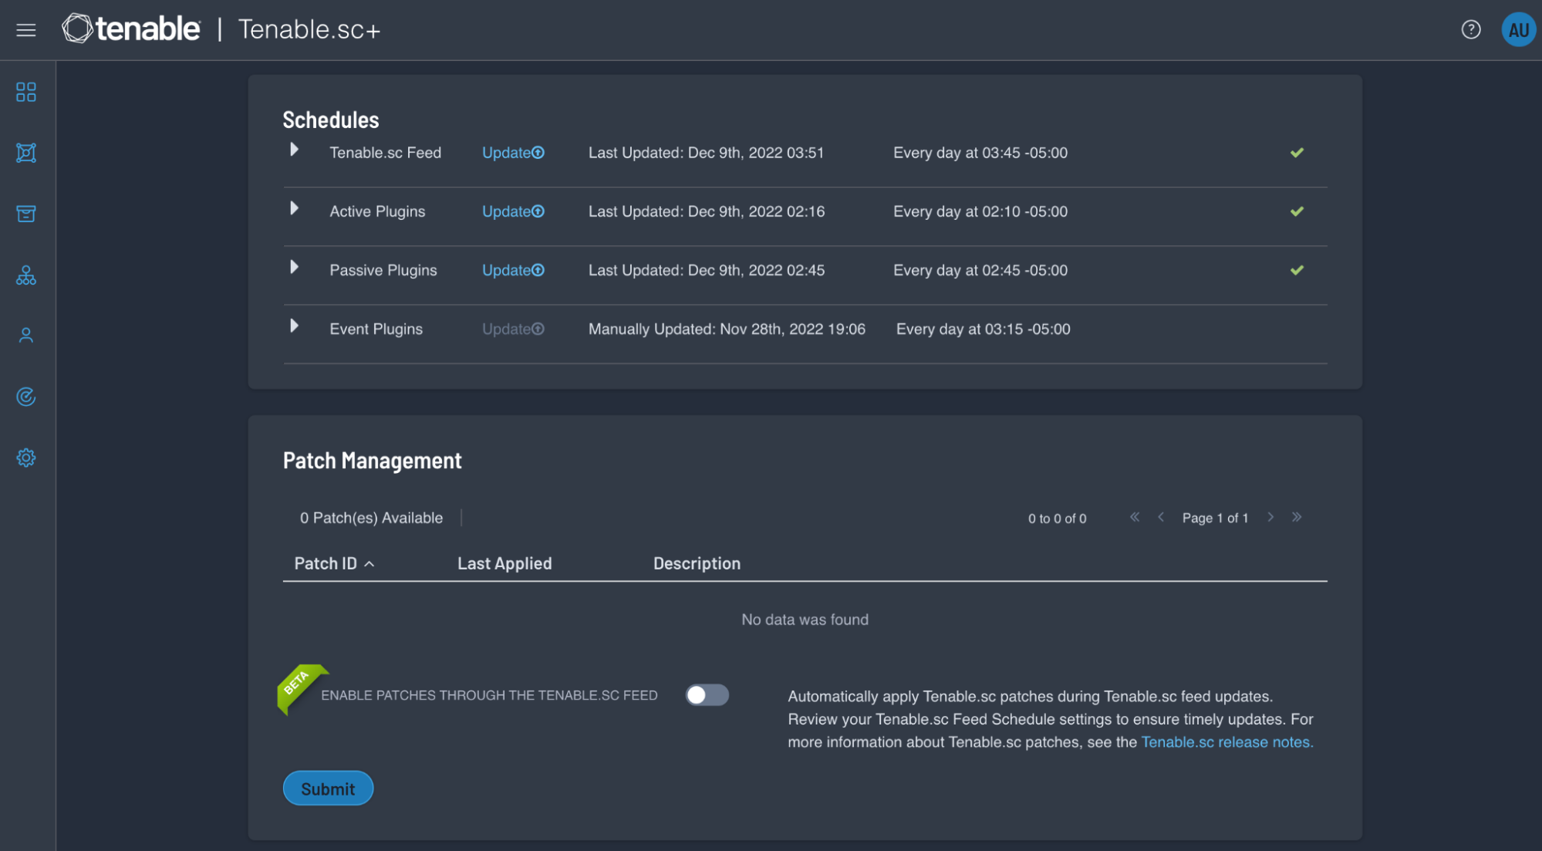The width and height of the screenshot is (1542, 851).
Task: Go to last page of patches
Action: click(1297, 517)
